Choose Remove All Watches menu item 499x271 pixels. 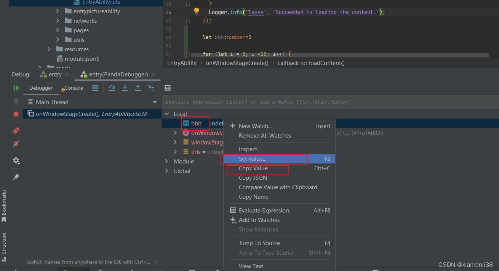click(279, 136)
